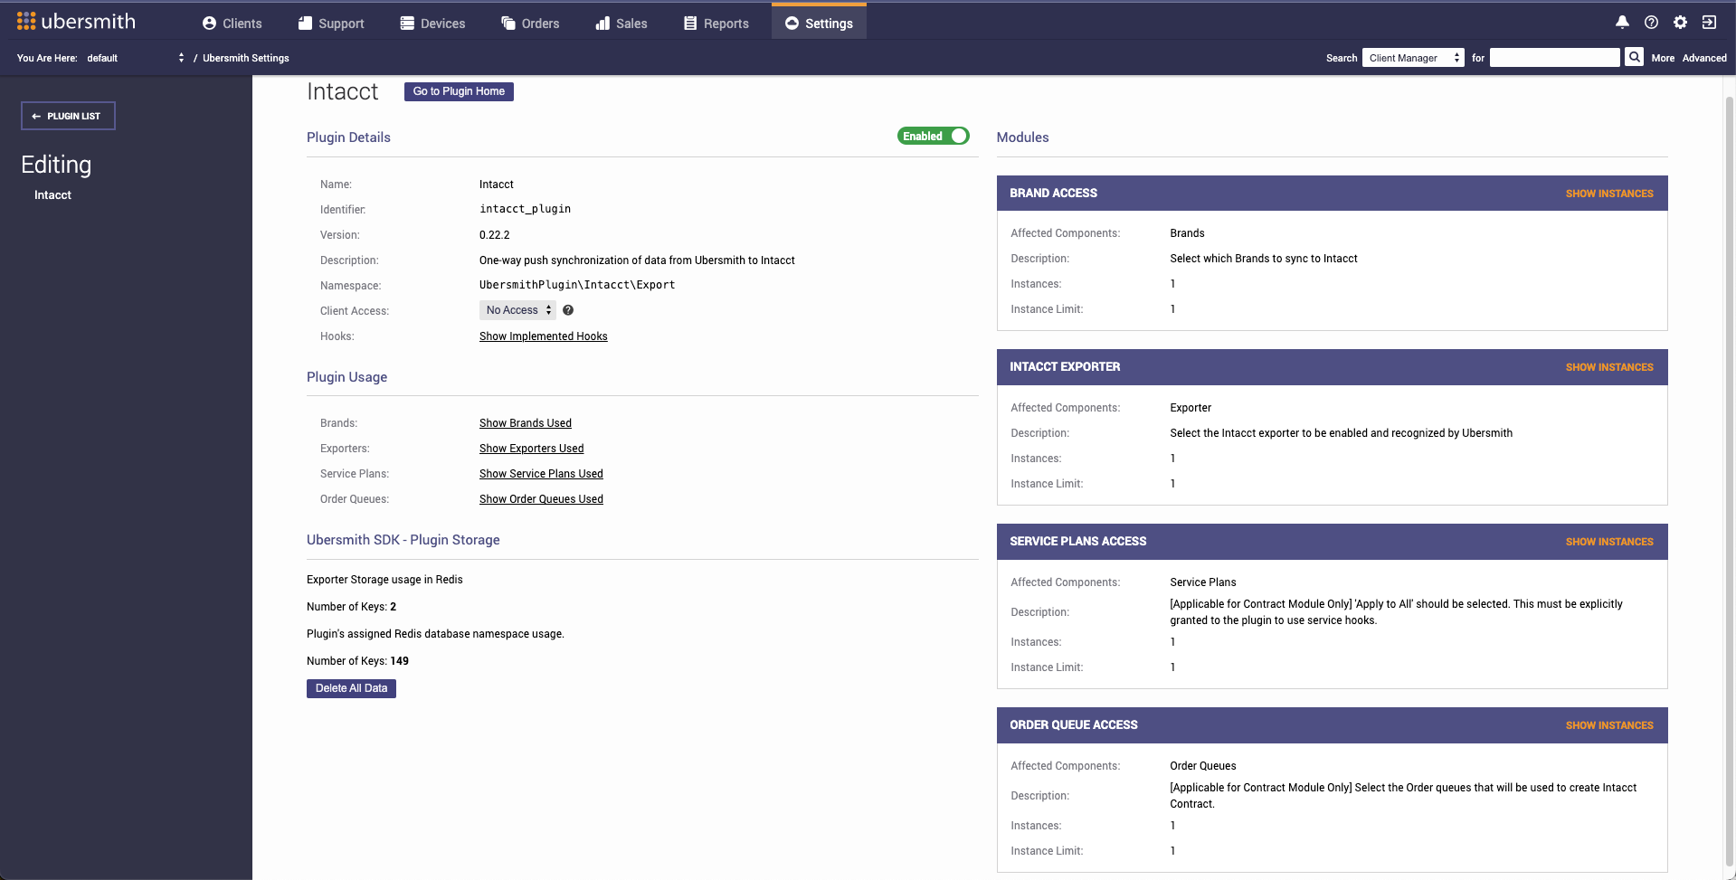Show instances for Brand Access module
1736x880 pixels.
coord(1609,194)
